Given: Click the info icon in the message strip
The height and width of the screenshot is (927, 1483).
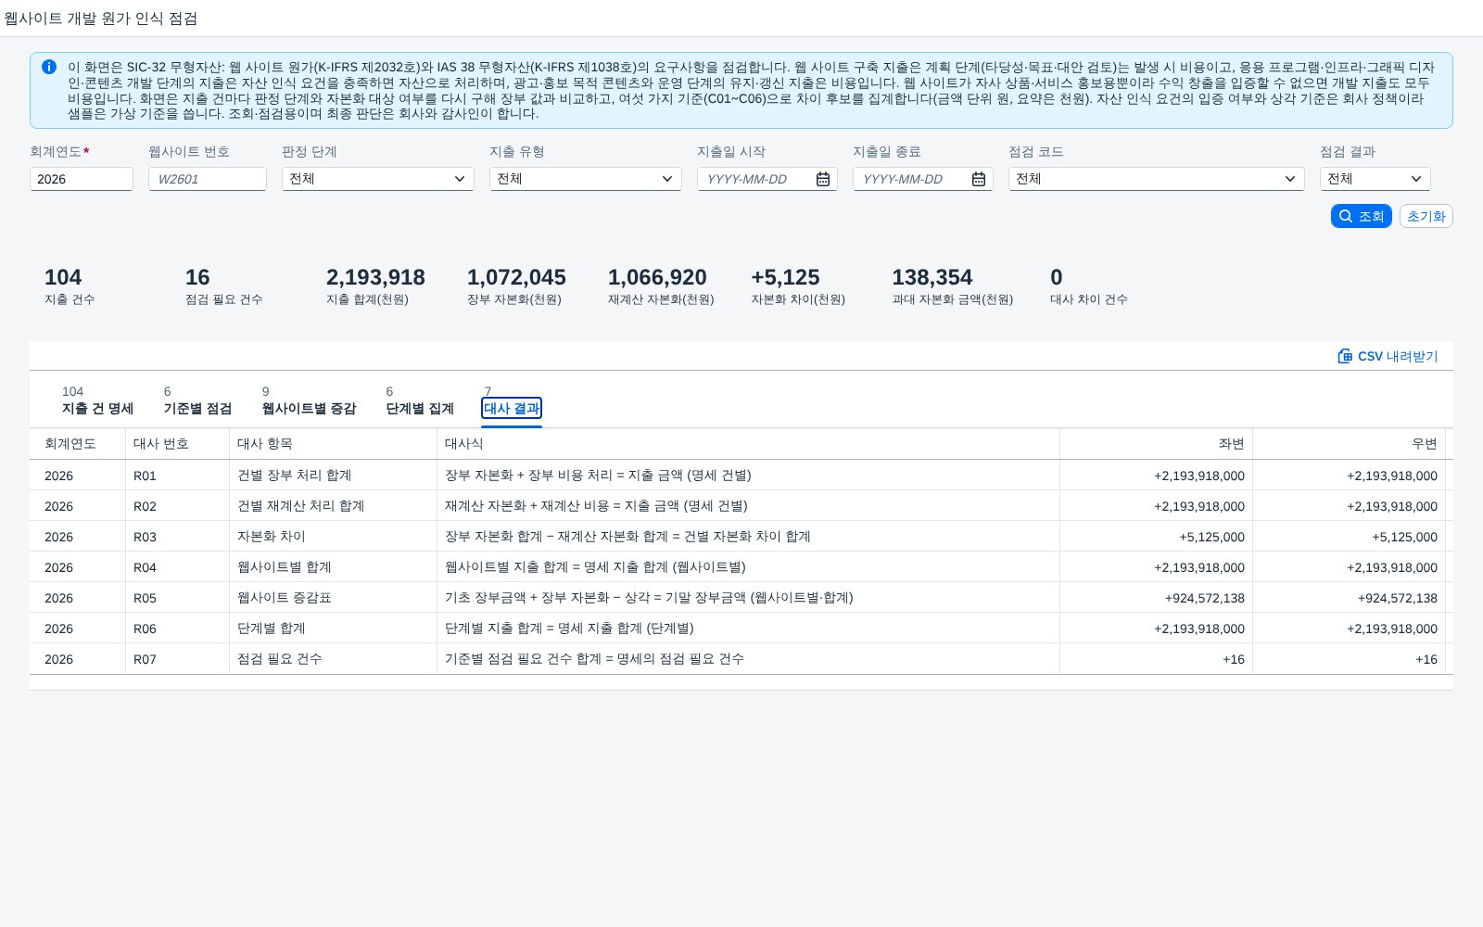Looking at the screenshot, I should [49, 67].
